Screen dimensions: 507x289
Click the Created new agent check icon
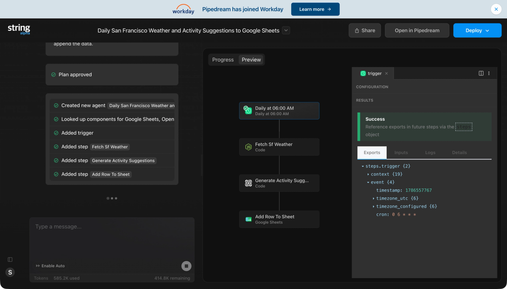pos(56,106)
